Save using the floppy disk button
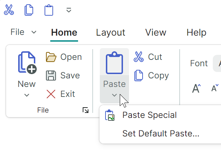The image size is (221, 166). tap(63, 76)
